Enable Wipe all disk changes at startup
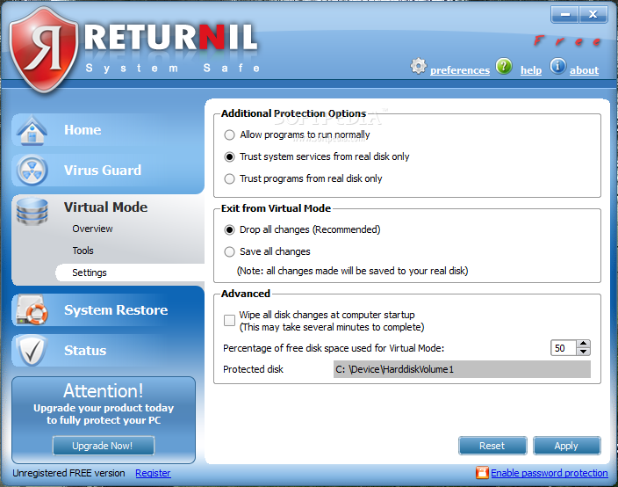Image resolution: width=618 pixels, height=487 pixels. click(x=229, y=321)
